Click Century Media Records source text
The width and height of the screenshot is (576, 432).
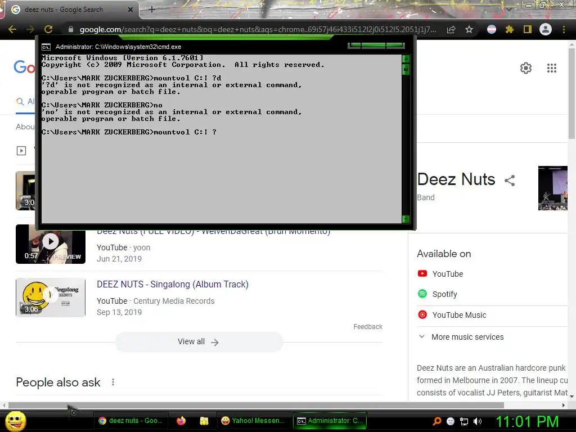(174, 301)
